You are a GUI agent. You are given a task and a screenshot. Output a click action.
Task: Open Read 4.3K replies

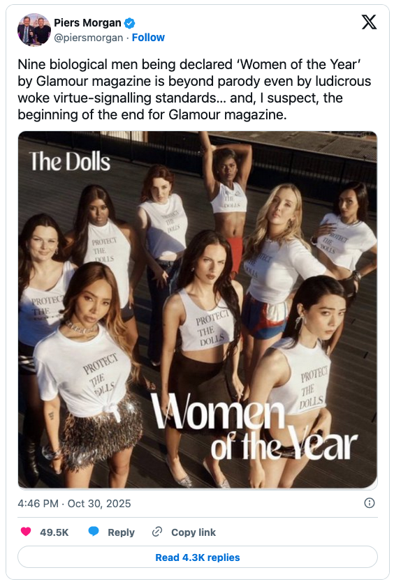(x=198, y=557)
